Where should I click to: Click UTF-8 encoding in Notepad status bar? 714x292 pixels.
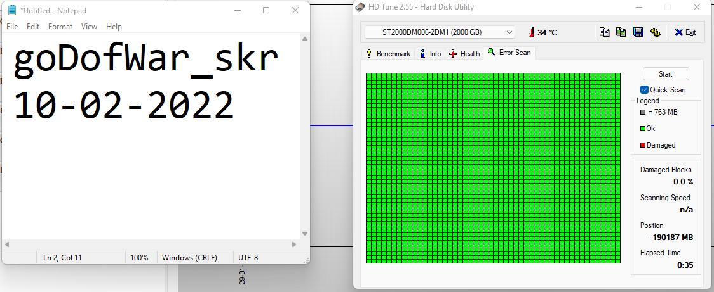point(248,258)
